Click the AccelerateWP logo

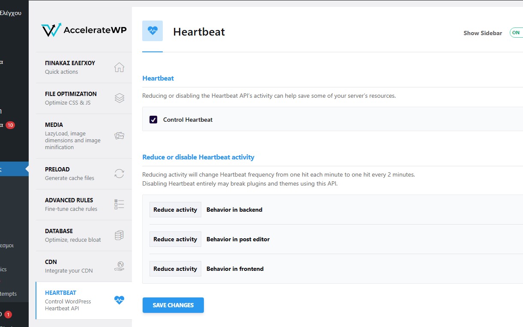84,30
